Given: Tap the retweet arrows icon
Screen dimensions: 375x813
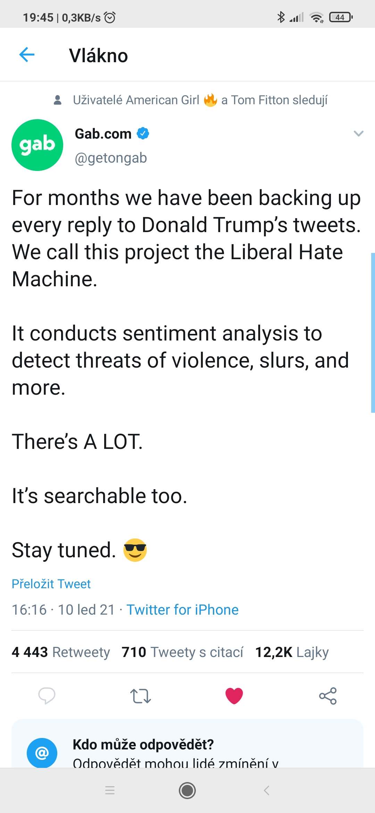Looking at the screenshot, I should pyautogui.click(x=140, y=696).
